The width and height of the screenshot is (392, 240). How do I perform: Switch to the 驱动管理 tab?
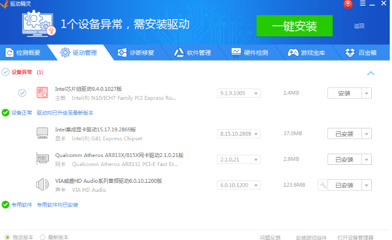coord(80,53)
